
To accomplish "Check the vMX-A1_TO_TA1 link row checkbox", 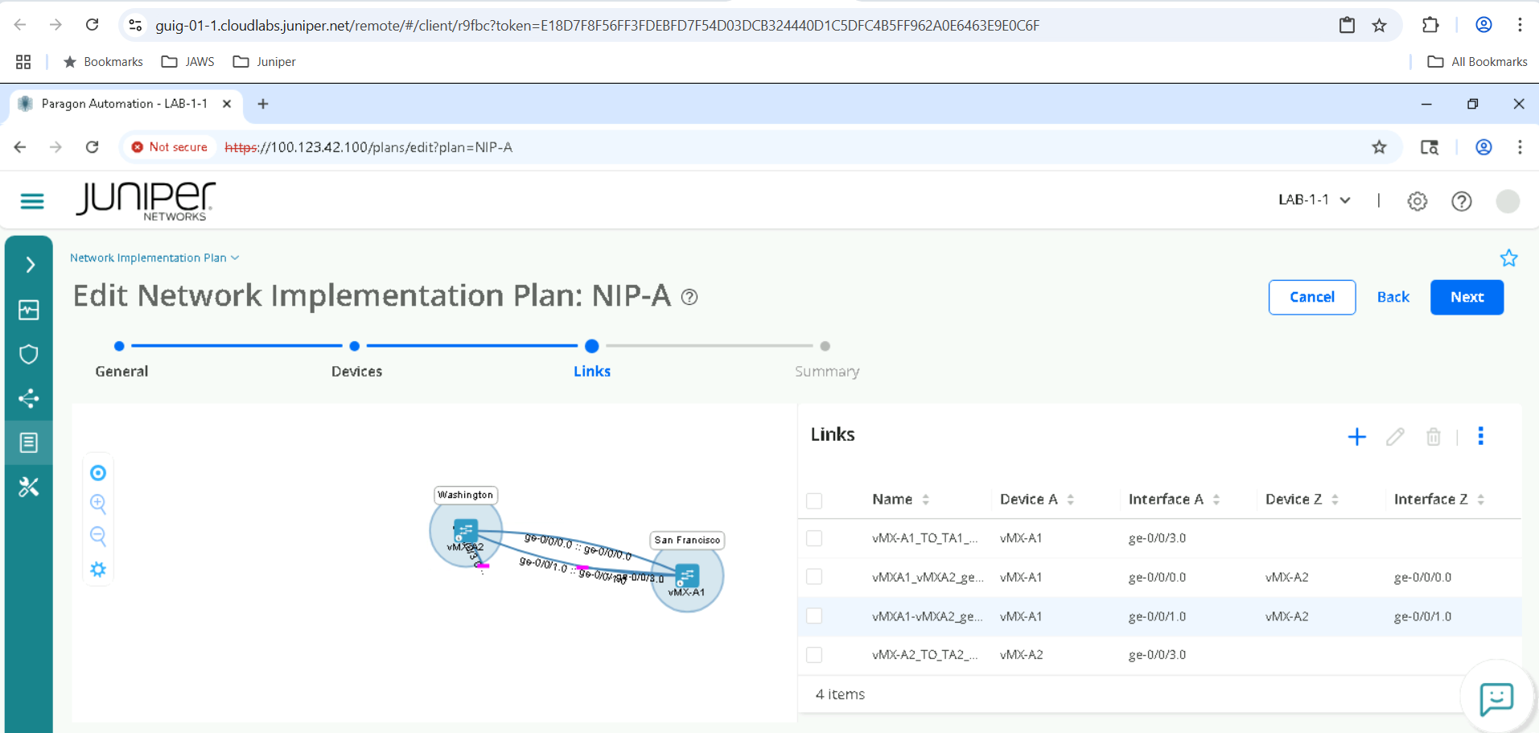I will (x=814, y=538).
